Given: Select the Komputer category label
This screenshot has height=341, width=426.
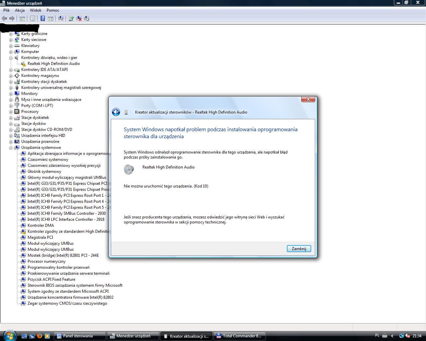Looking at the screenshot, I should tap(30, 52).
